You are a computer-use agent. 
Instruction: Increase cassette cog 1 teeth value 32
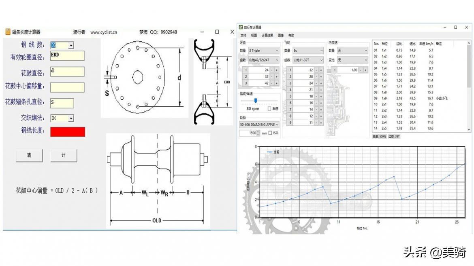321,70
